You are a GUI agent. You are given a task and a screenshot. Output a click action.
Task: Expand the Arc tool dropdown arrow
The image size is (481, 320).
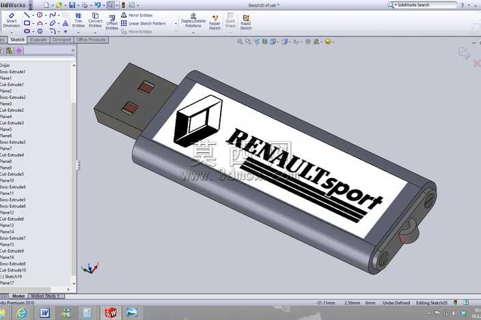click(x=46, y=23)
